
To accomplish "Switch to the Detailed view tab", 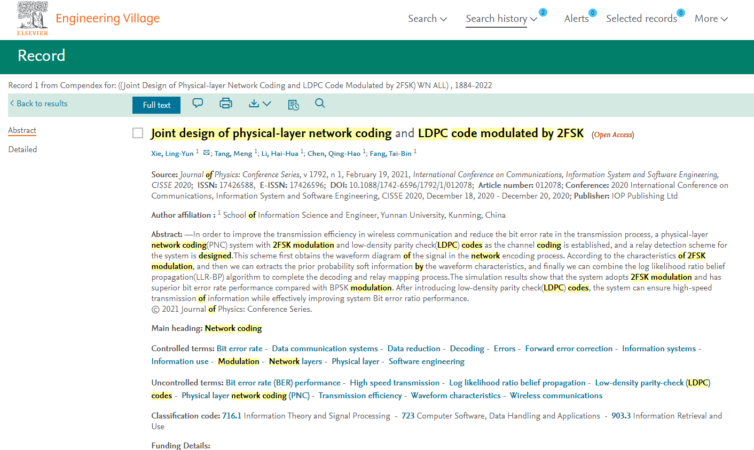I will [x=22, y=149].
